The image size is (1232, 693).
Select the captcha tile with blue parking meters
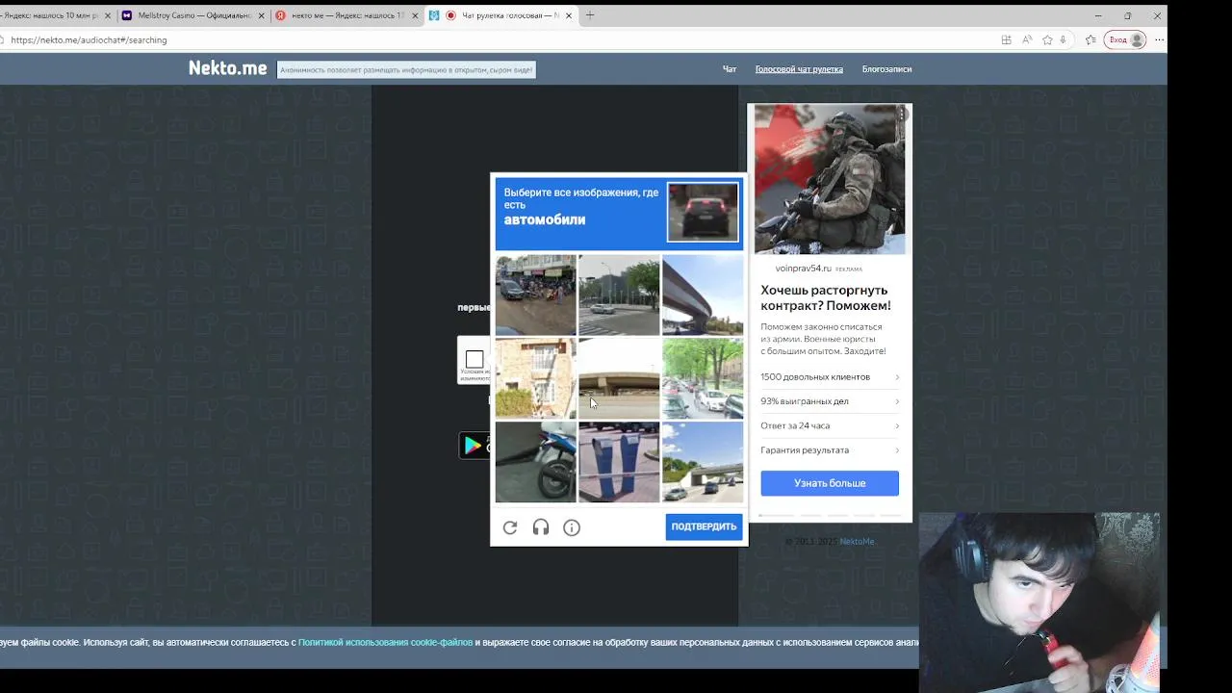(x=619, y=462)
